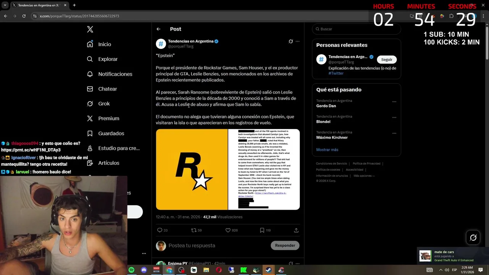Open Explorar in the X sidebar
This screenshot has height=275, width=489.
click(x=102, y=59)
